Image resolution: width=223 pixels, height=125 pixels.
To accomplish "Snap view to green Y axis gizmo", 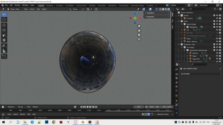I will (135, 18).
